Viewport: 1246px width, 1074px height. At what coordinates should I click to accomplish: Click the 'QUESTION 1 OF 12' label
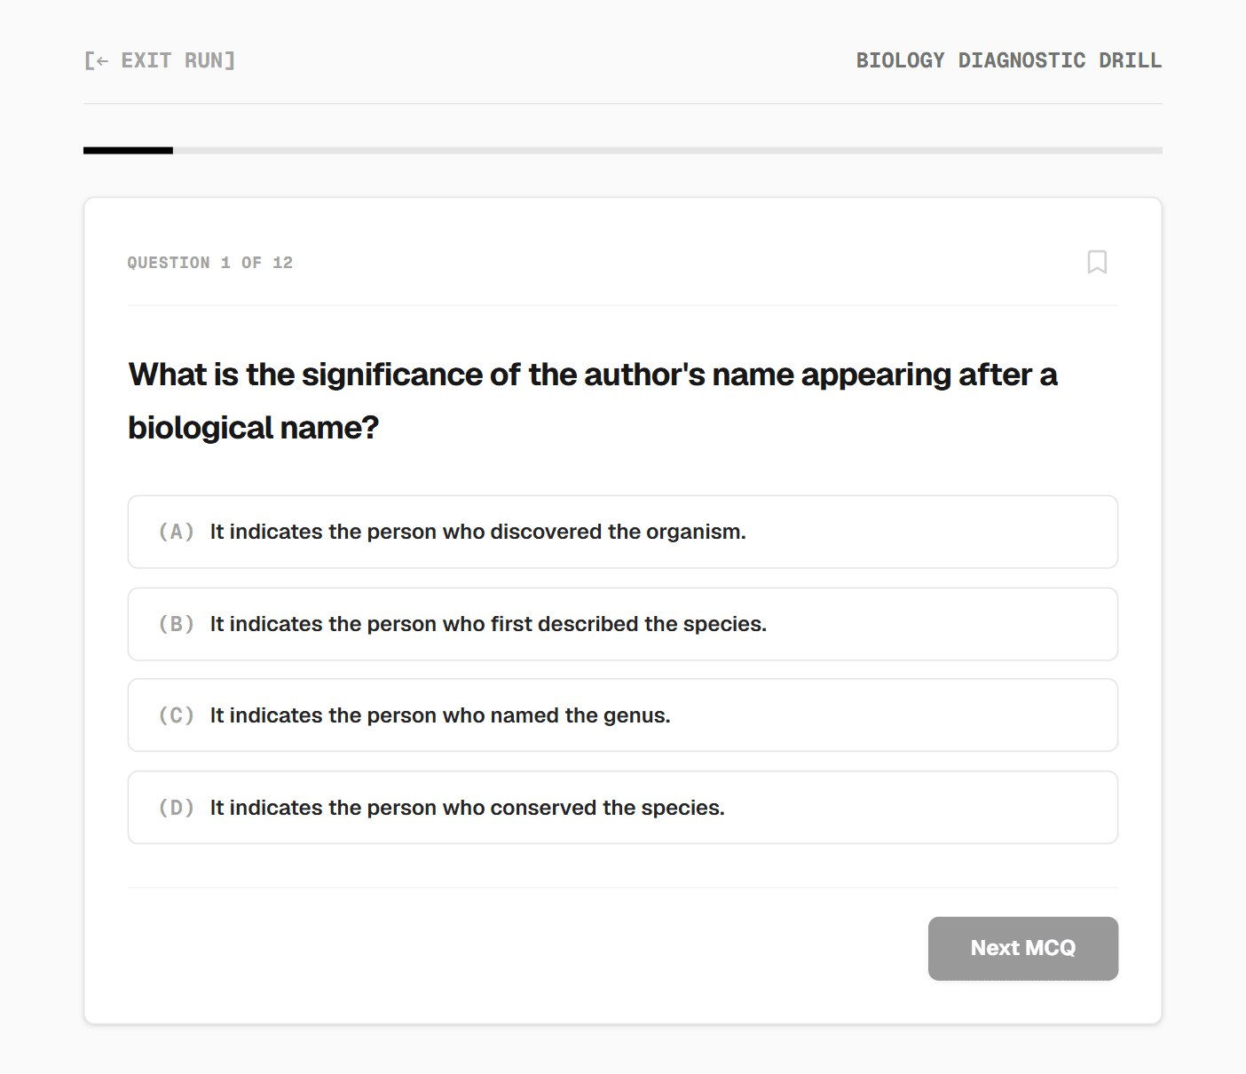pyautogui.click(x=210, y=263)
